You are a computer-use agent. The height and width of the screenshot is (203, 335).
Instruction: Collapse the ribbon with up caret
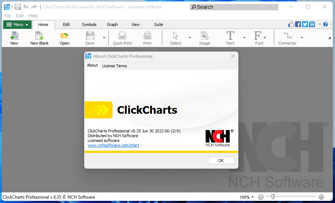click(x=320, y=24)
